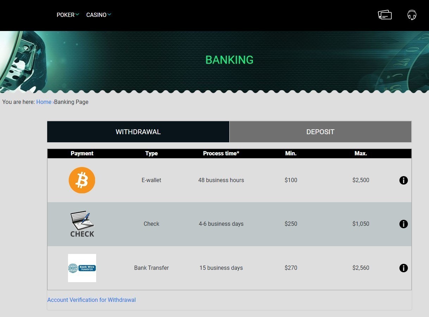Click the Process time column header

pos(221,153)
